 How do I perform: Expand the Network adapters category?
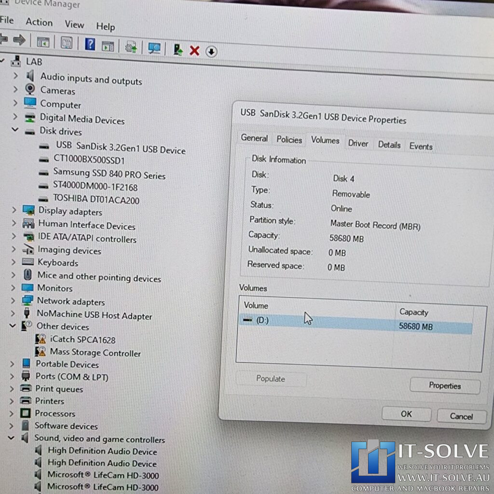(x=14, y=302)
